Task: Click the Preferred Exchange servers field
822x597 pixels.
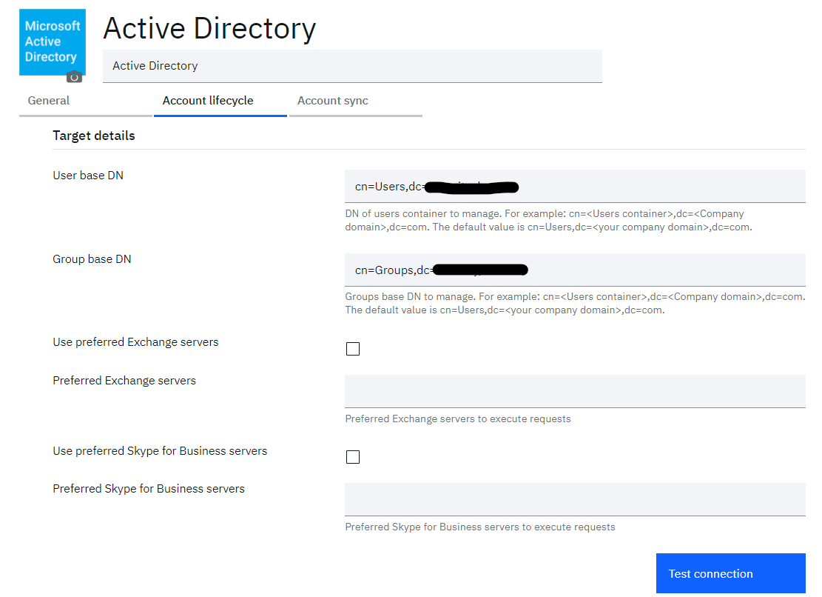Action: [x=575, y=391]
